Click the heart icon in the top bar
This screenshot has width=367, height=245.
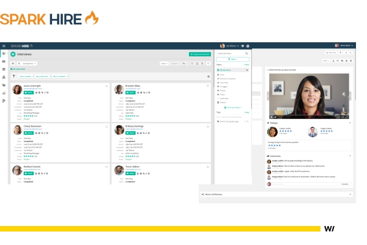click(242, 46)
